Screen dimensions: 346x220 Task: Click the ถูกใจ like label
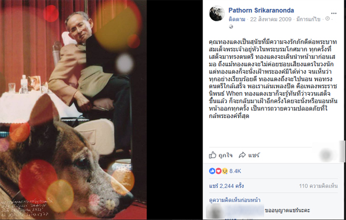225,155
